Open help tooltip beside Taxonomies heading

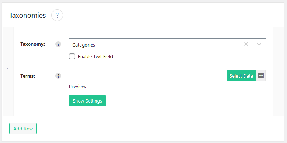pos(57,15)
